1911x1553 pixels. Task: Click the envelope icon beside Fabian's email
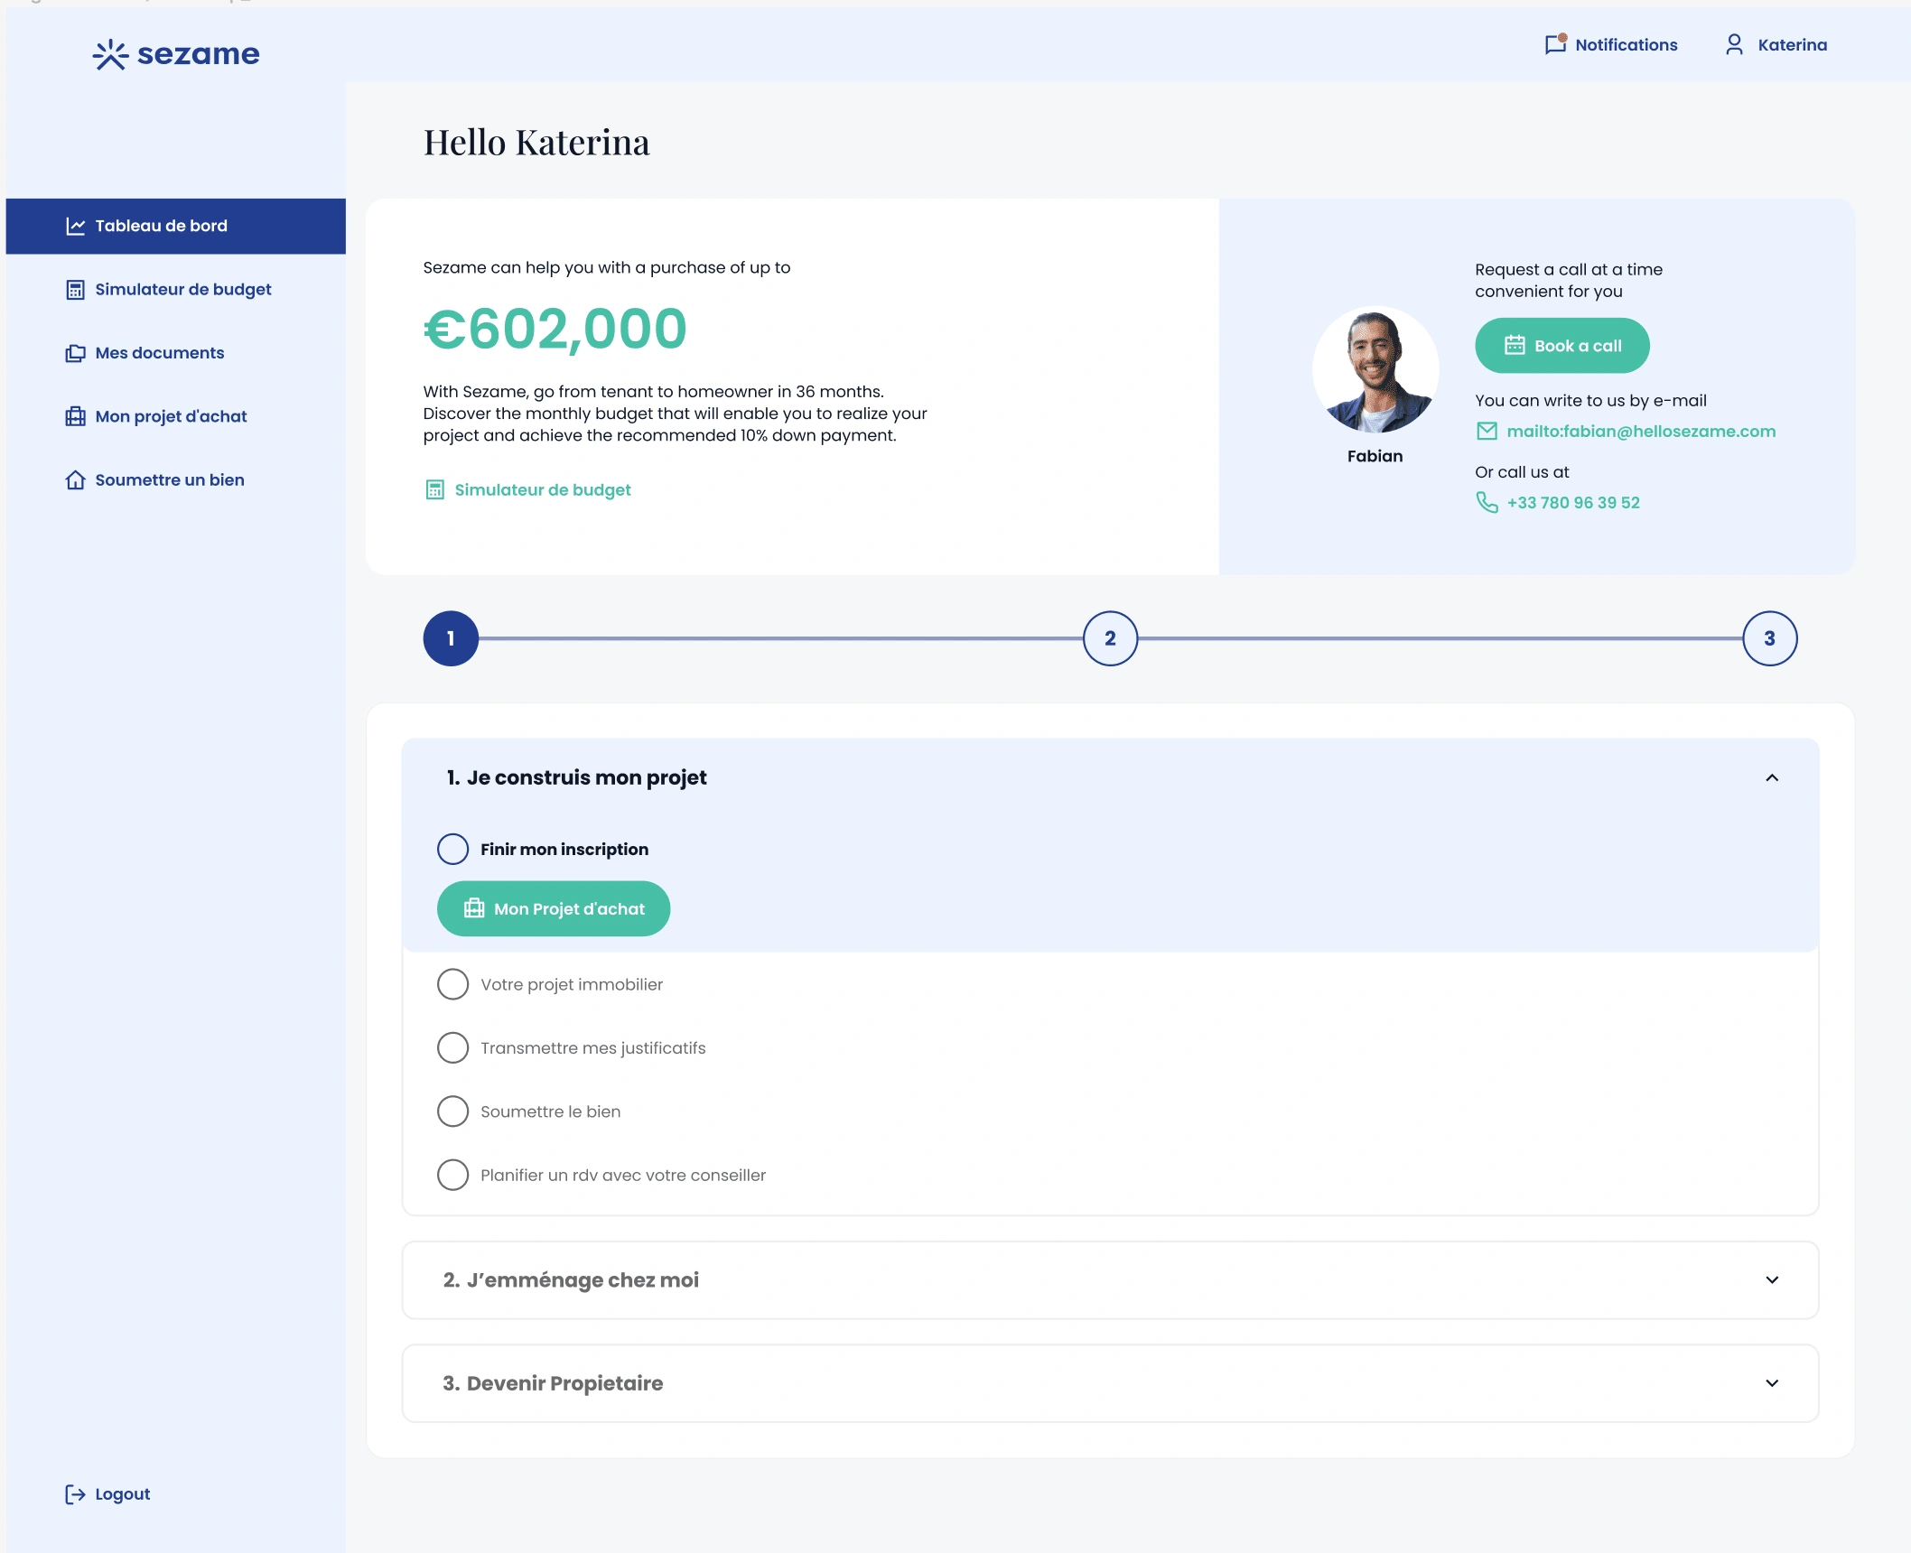(x=1487, y=432)
